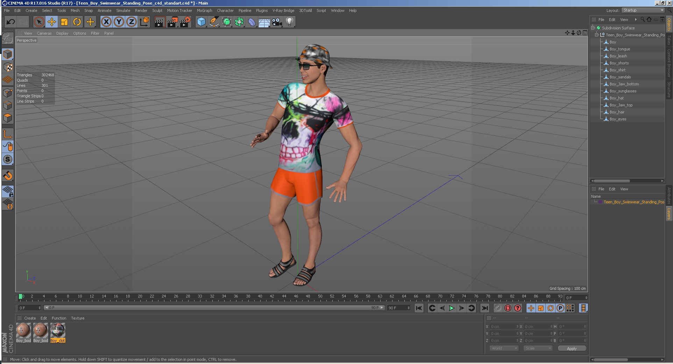
Task: Switch to Texture mode icon
Action: point(8,67)
